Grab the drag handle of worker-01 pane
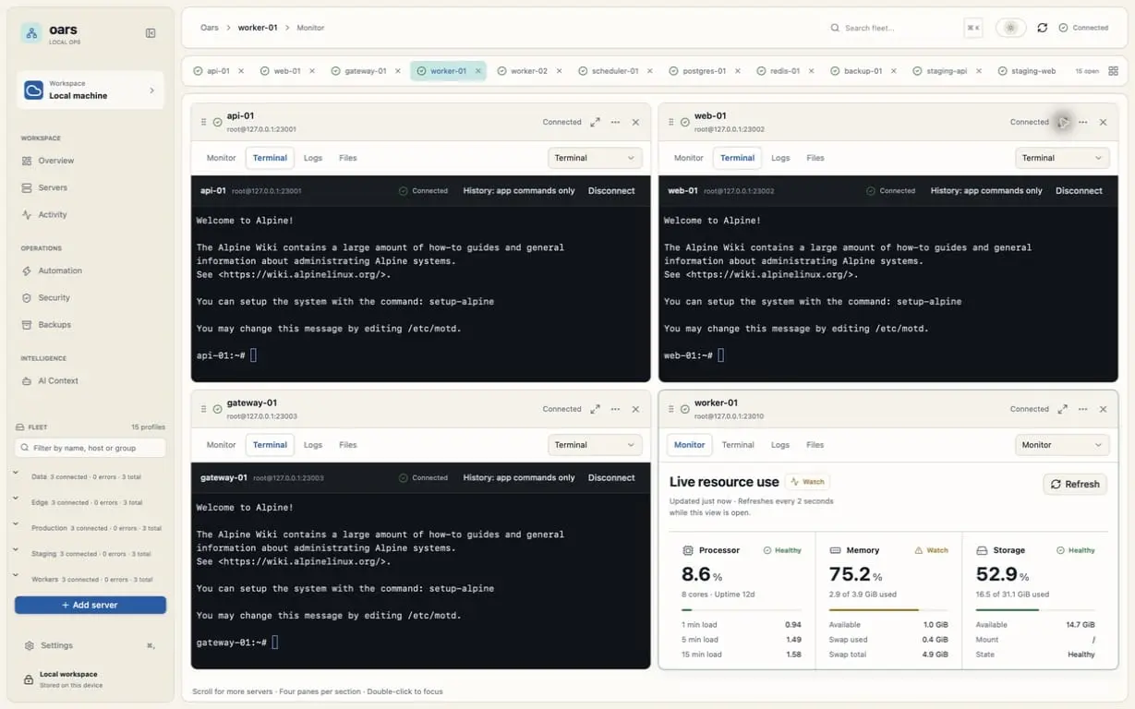 click(x=670, y=409)
